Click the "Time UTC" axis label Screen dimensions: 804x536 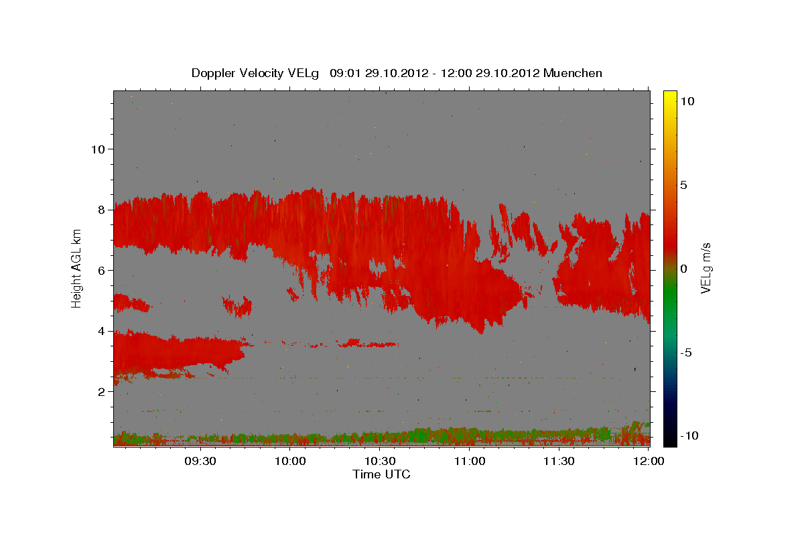[381, 474]
